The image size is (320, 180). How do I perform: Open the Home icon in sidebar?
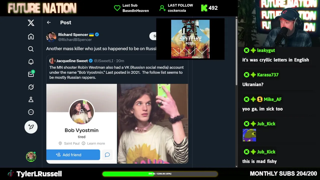(31, 36)
